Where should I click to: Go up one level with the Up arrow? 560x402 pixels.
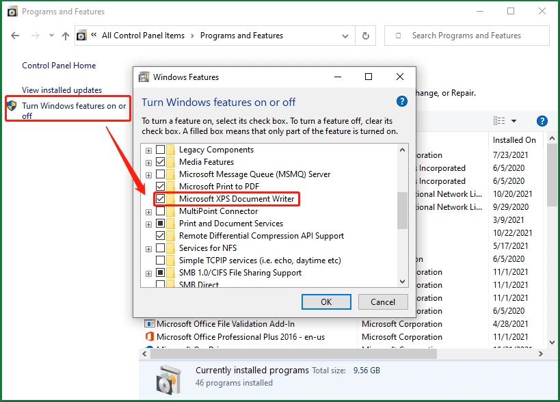pos(66,36)
